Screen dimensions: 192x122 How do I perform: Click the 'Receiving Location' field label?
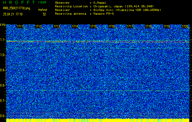(x=71, y=6)
